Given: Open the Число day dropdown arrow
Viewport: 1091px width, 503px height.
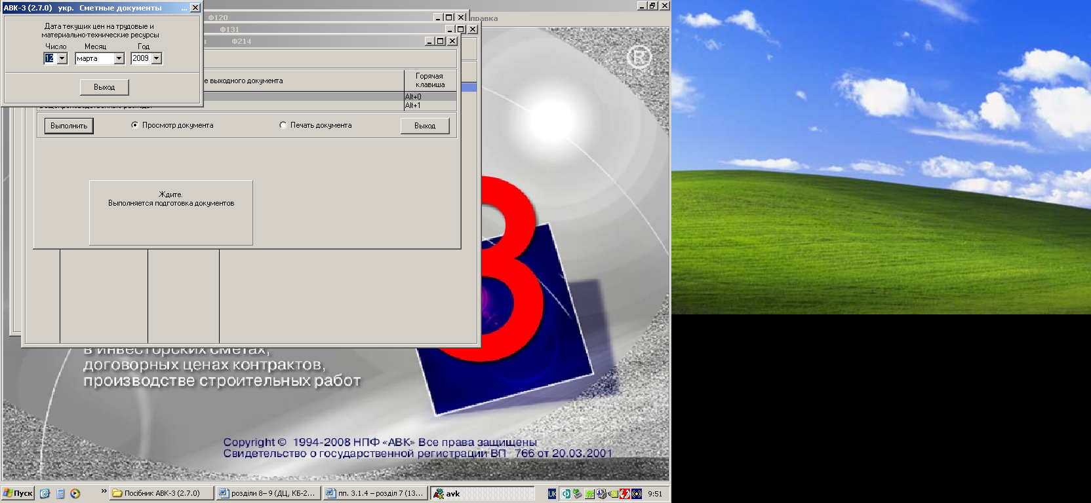Looking at the screenshot, I should pos(62,58).
